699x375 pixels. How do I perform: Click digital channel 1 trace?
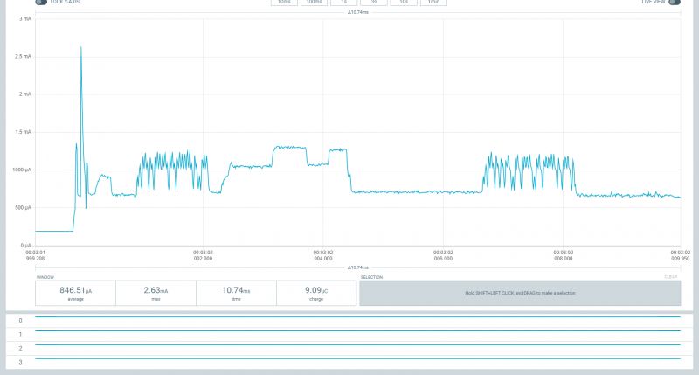point(357,330)
